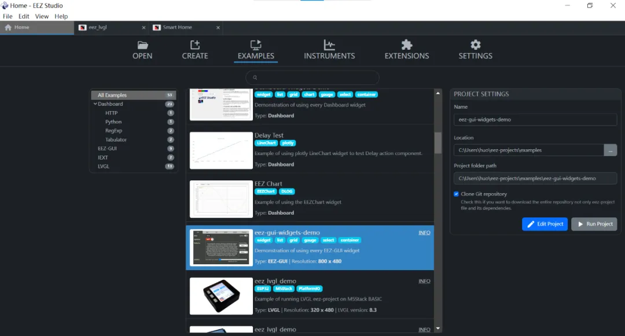Close the Smart Home tab
Screen dimensions: 625x336
(x=218, y=27)
